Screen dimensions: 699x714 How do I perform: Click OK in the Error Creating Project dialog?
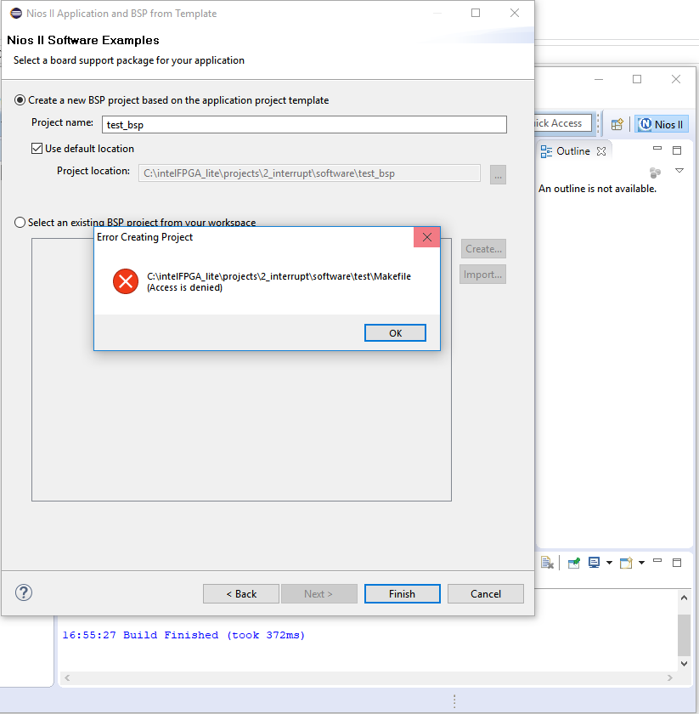click(395, 333)
